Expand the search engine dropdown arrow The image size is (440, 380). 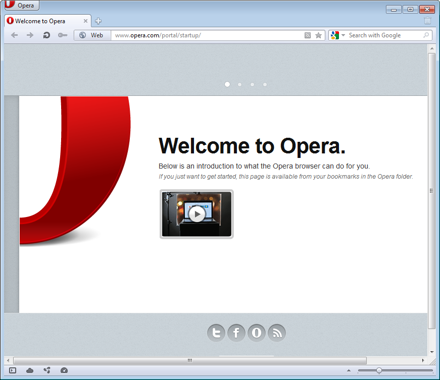pos(343,35)
